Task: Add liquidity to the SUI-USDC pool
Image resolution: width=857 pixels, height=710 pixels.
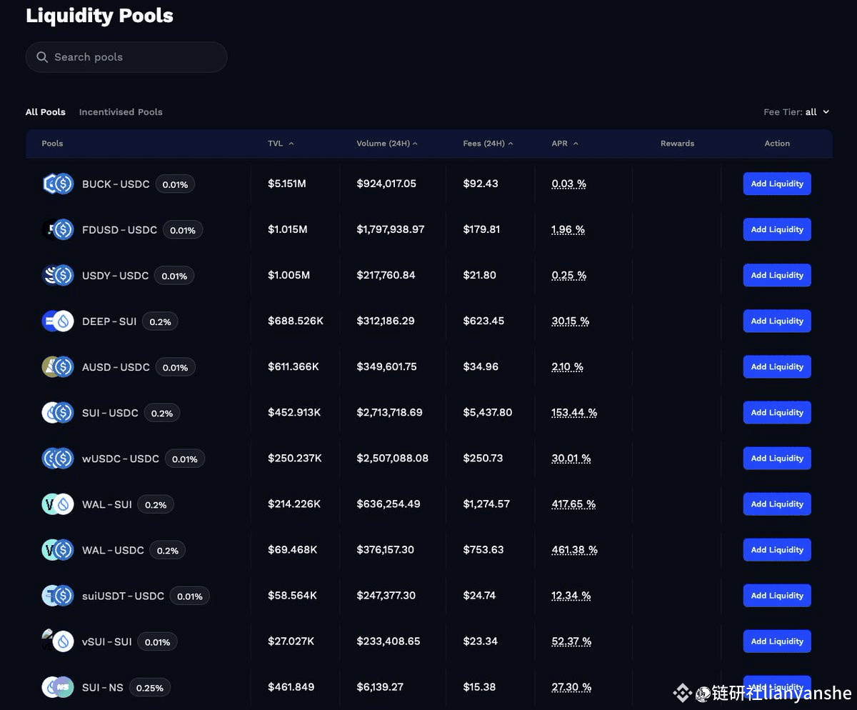Action: [777, 413]
